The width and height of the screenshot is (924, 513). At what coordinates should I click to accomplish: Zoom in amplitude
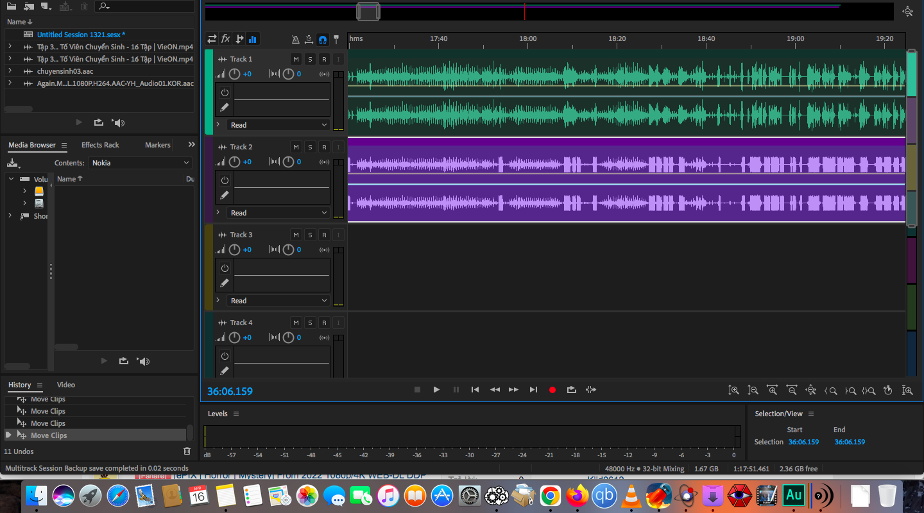click(734, 390)
